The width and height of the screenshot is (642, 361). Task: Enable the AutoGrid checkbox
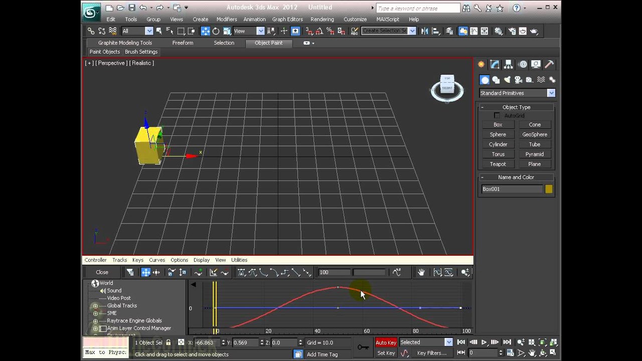(x=497, y=116)
